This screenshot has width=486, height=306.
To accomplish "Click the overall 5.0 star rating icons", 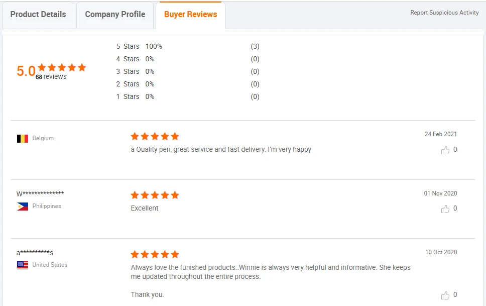I will coord(62,67).
